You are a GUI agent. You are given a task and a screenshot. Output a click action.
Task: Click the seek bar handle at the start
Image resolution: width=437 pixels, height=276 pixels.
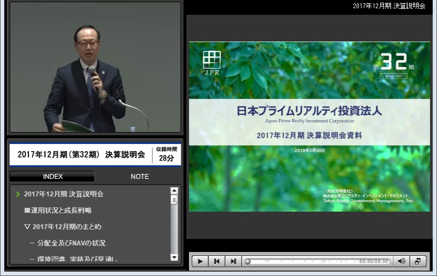click(x=247, y=261)
